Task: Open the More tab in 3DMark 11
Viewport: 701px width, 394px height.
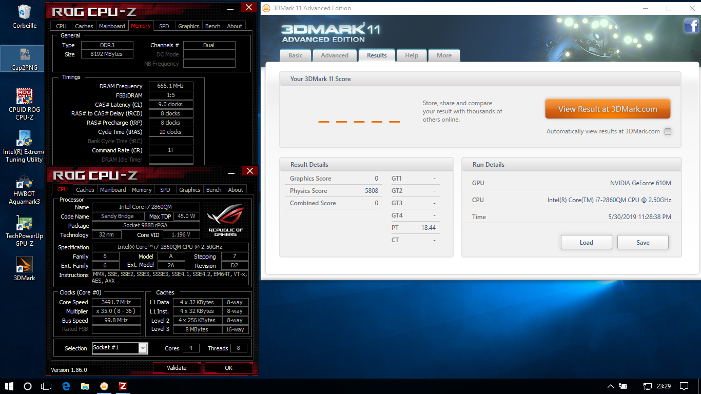Action: point(444,55)
